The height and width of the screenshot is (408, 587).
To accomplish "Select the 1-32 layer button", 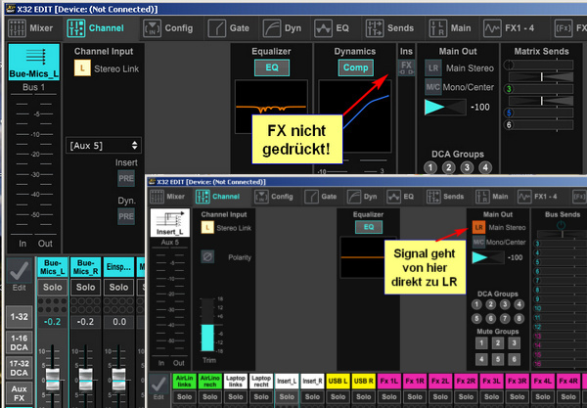I will pos(20,317).
